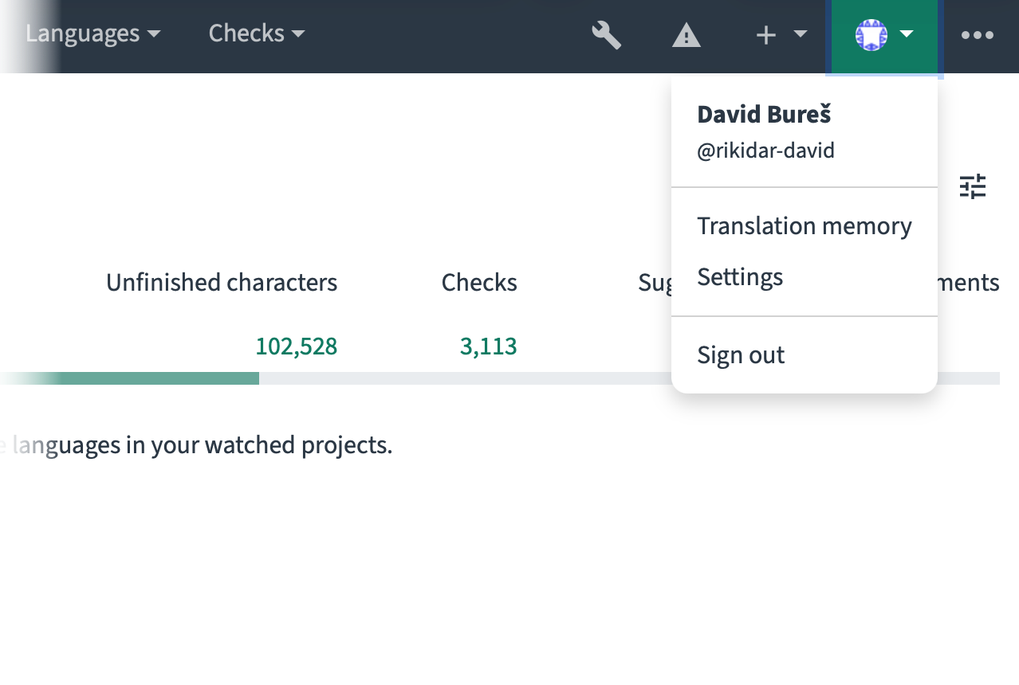Open the three-dots more menu
Viewport: 1019px width, 685px height.
coord(978,35)
